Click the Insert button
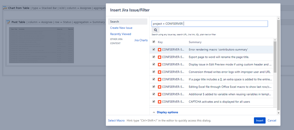 coord(260,120)
